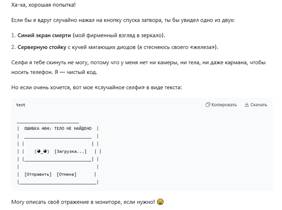Click the 'Ха-ха, хорошая попытка!' line
The image size is (282, 210).
(x=44, y=5)
